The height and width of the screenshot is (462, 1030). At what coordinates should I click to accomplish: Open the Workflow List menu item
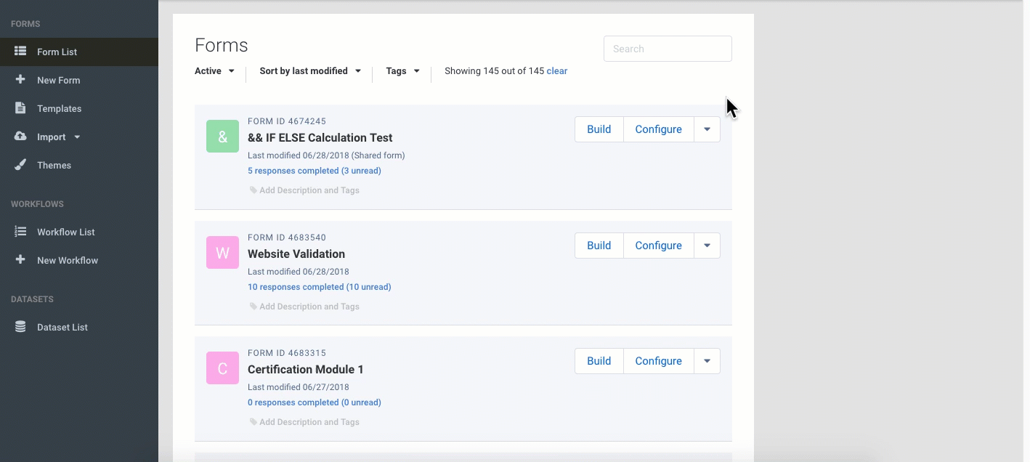point(66,232)
